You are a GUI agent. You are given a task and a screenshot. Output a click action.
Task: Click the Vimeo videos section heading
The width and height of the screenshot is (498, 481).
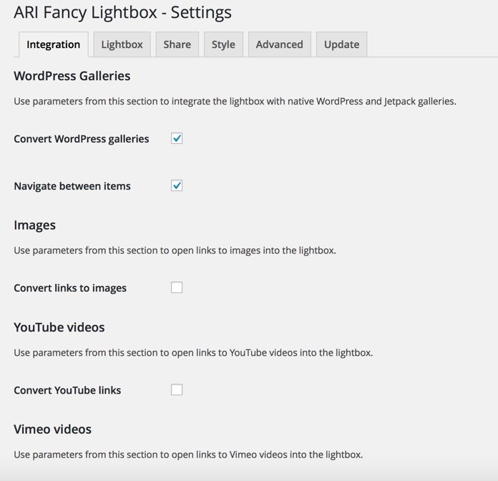tap(52, 429)
